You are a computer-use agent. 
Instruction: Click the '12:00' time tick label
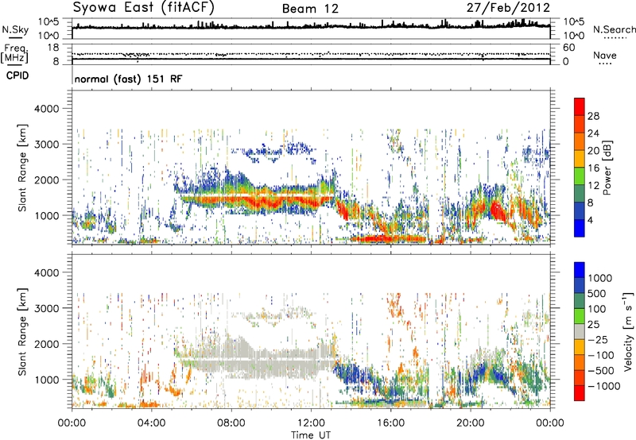311,423
